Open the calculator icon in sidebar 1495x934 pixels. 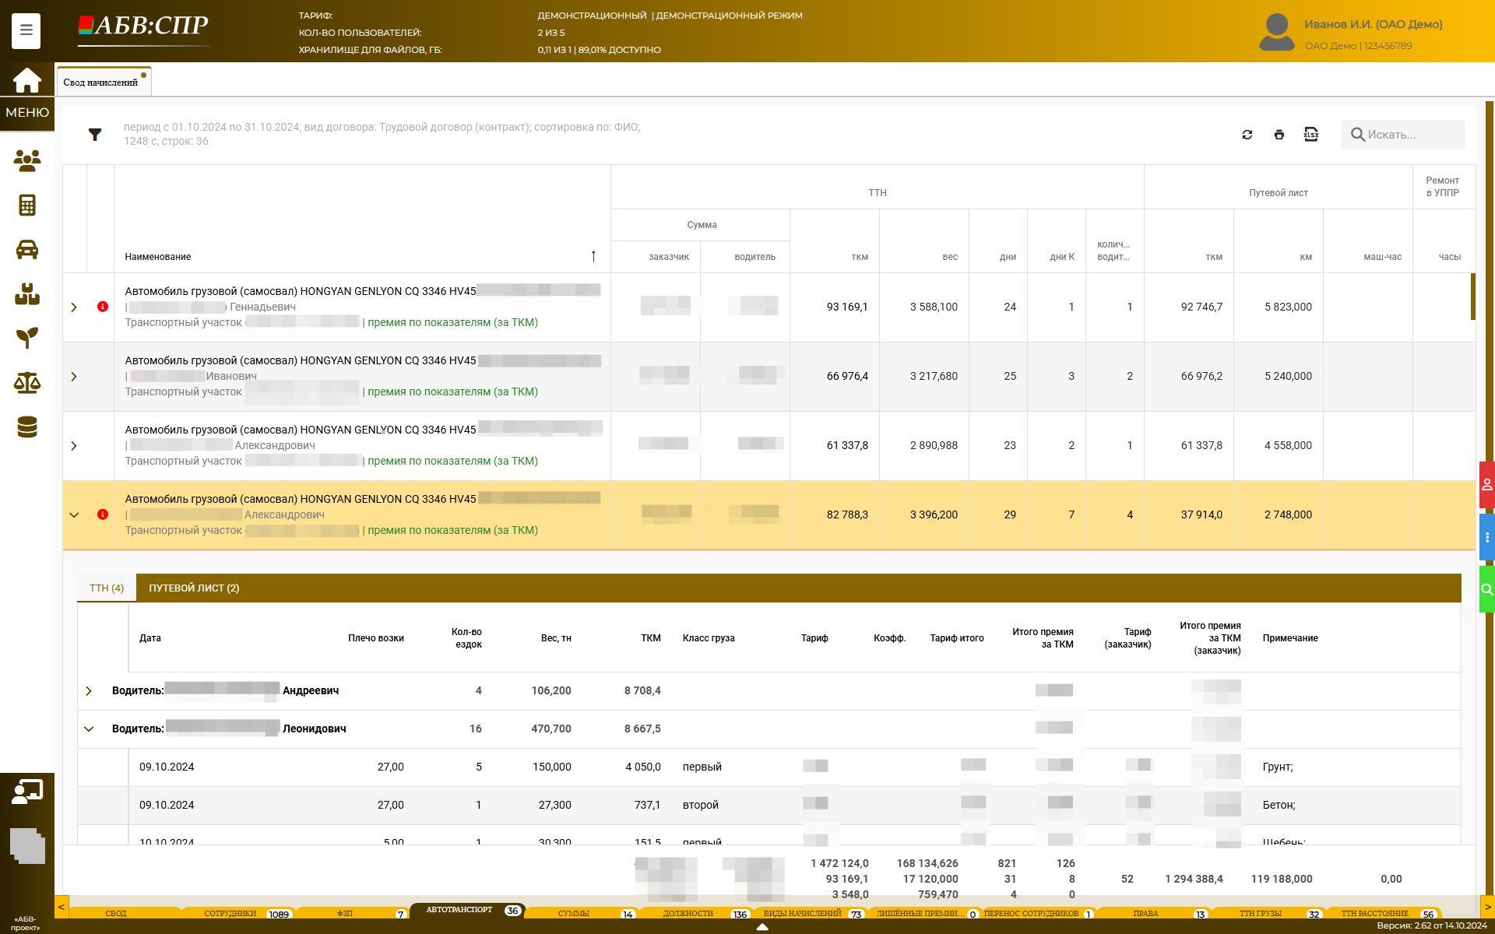[26, 205]
